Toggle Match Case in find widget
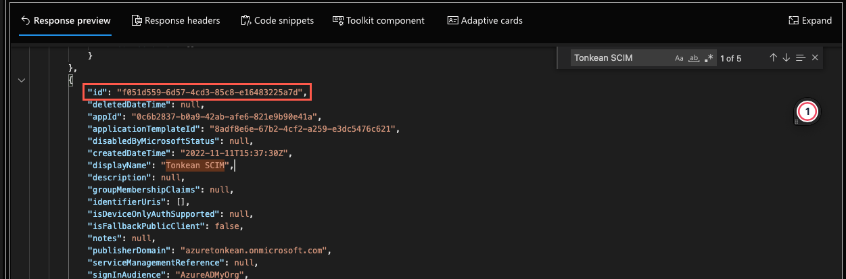Screen dimensions: 846x279 [x=679, y=58]
